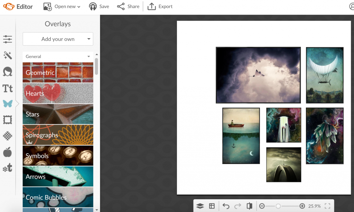The width and height of the screenshot is (354, 212).
Task: Click the Overlays panel heading
Action: click(58, 24)
